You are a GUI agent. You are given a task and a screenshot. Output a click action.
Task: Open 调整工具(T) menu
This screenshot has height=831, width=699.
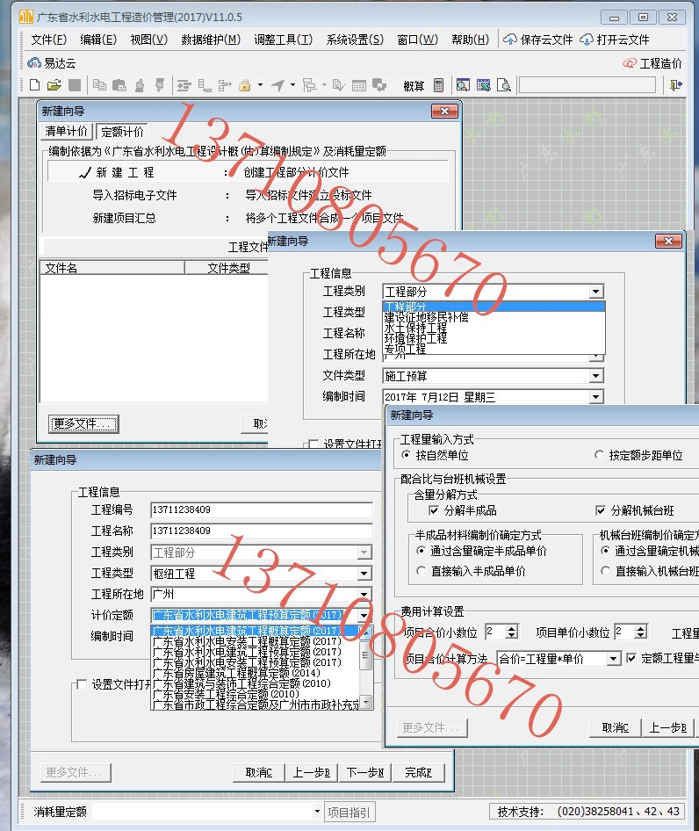[283, 40]
